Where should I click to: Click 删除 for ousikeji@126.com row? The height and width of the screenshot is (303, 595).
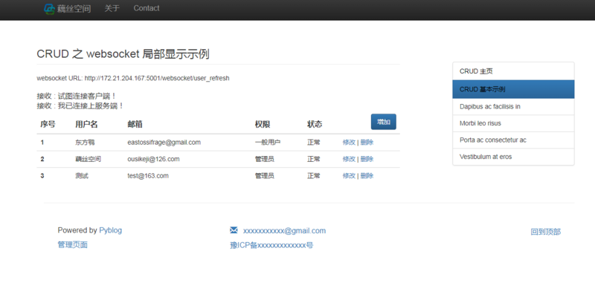(x=367, y=159)
